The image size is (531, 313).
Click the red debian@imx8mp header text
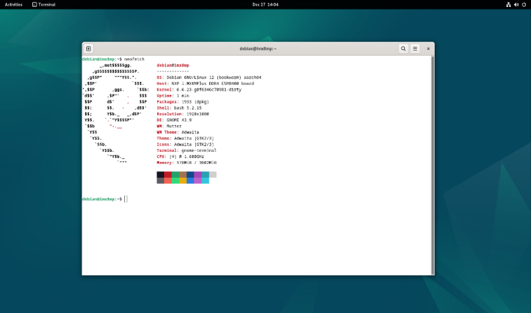[x=173, y=65]
